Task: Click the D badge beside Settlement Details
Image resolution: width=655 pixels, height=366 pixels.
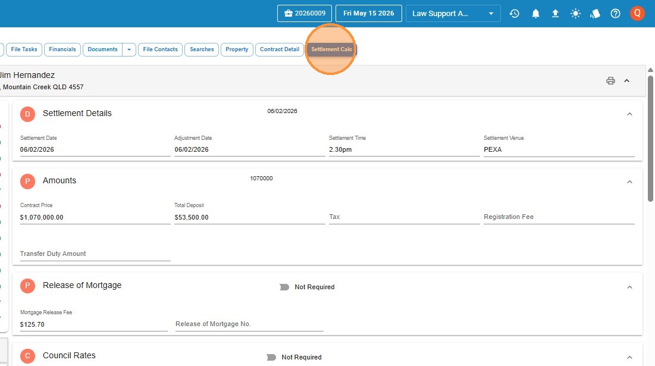Action: coord(27,114)
